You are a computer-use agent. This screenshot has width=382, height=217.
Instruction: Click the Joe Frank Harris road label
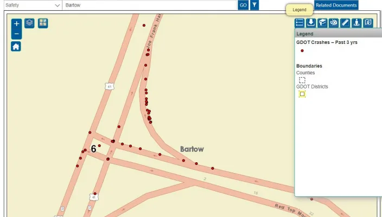(x=154, y=31)
